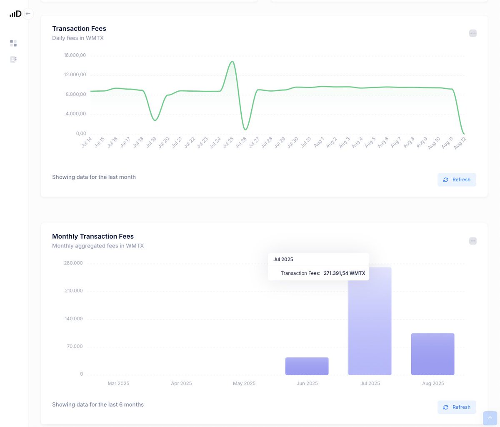500x427 pixels.
Task: Click the Aug 2025 x-axis label
Action: pos(433,383)
